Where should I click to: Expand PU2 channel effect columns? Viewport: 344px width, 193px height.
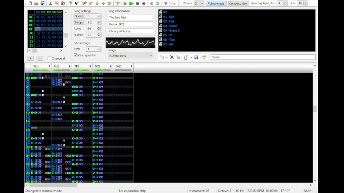click(x=70, y=66)
